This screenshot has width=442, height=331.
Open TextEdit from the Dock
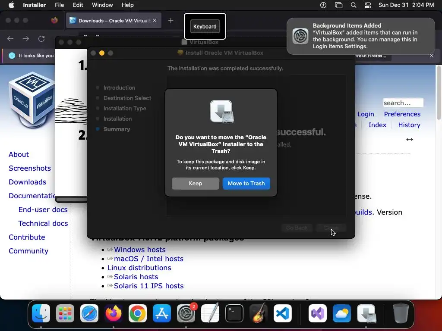[210, 313]
